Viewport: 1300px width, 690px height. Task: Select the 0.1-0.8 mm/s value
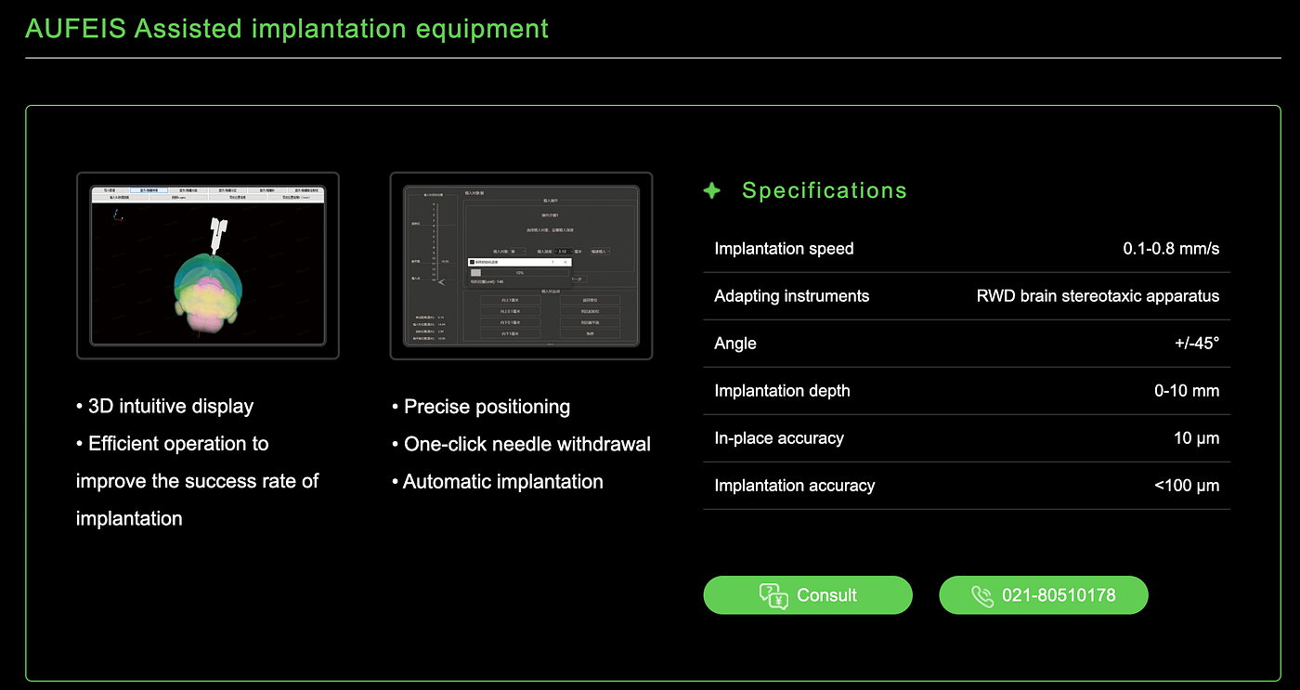[x=1171, y=249]
